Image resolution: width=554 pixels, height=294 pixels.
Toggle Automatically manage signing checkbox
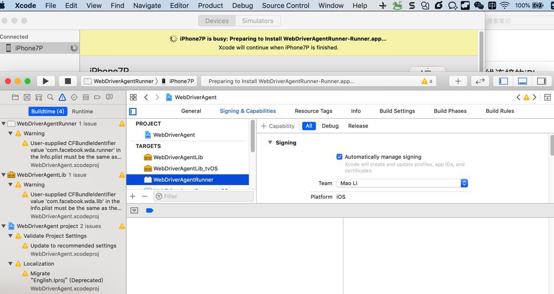[x=339, y=157]
